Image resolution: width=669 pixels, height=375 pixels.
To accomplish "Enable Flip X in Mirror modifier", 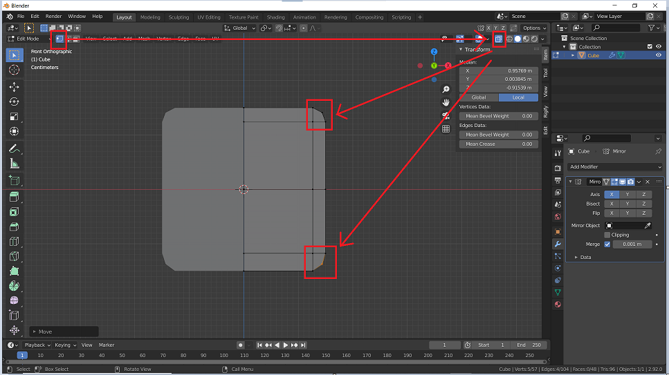I will [x=612, y=213].
